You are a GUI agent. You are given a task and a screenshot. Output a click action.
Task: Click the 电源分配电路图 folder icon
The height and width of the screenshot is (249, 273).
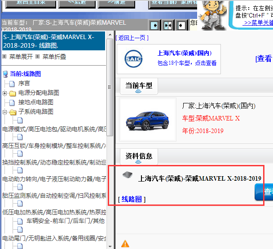[13, 93]
